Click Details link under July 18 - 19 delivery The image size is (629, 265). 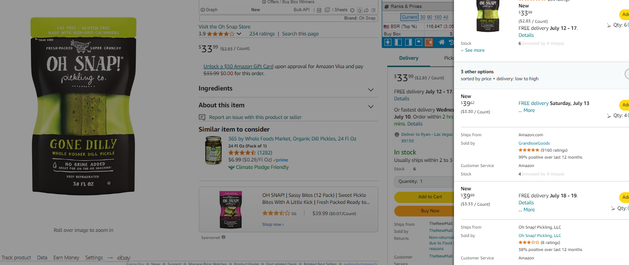point(526,202)
